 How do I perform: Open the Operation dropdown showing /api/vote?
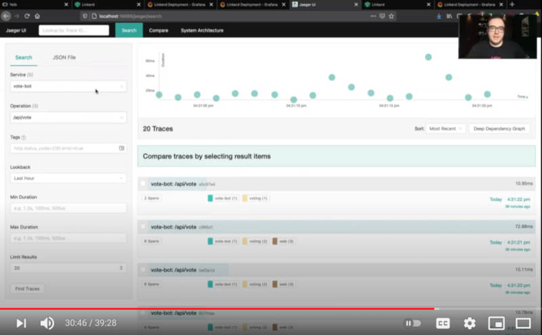pyautogui.click(x=68, y=118)
